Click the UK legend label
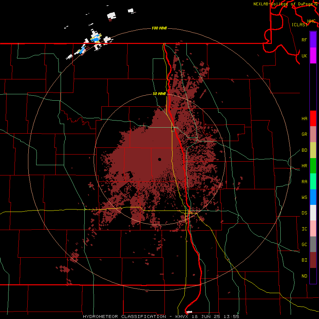Image resolution: width=319 pixels, height=319 pixels. click(x=304, y=56)
